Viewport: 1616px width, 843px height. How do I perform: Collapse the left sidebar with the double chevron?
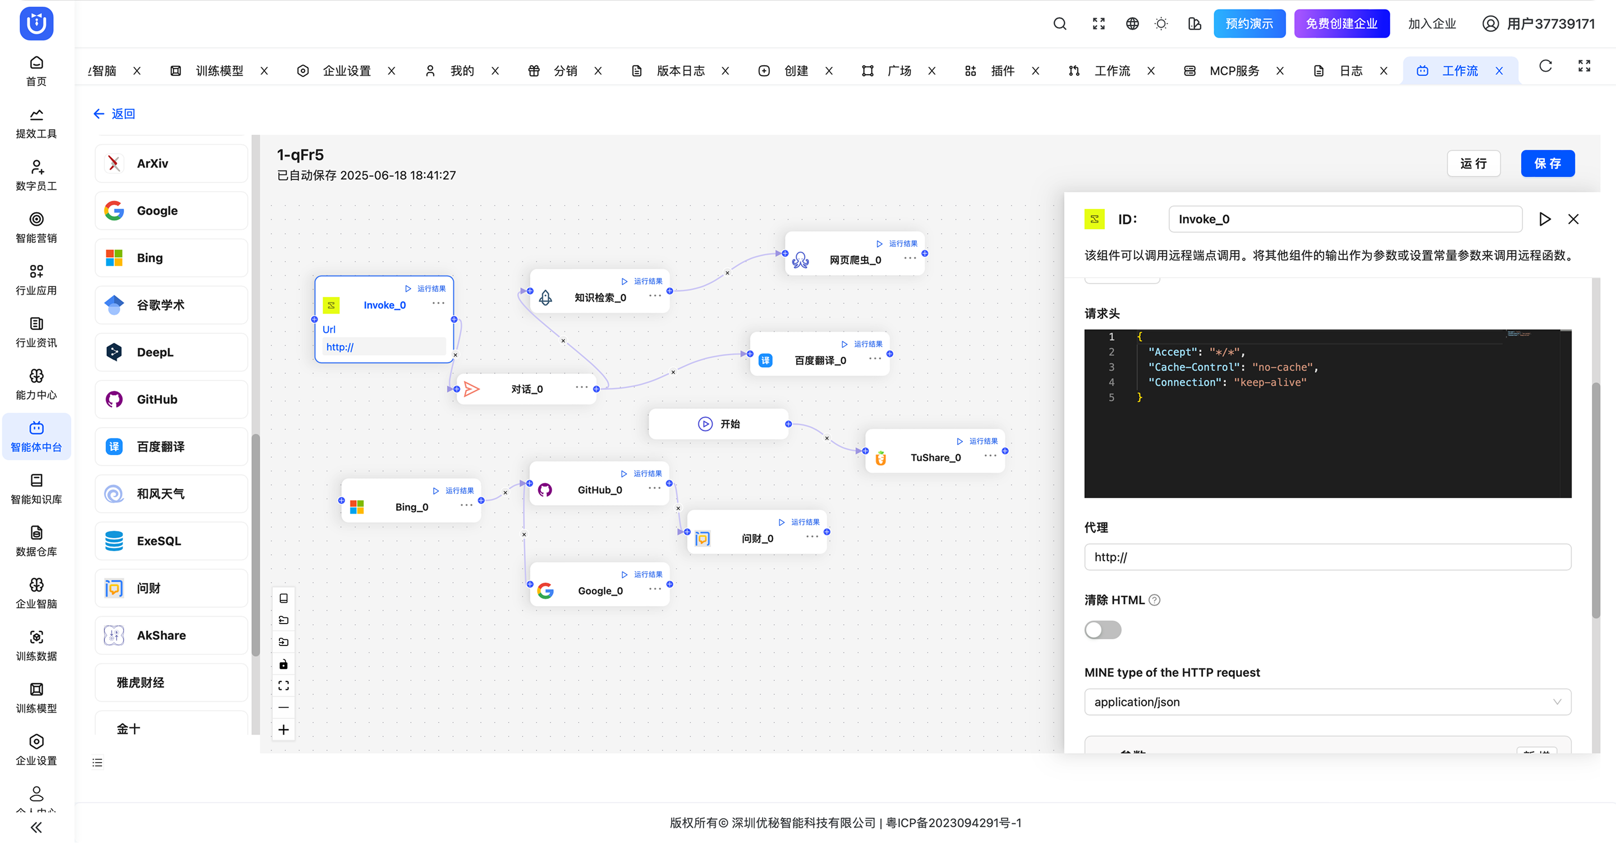36,827
